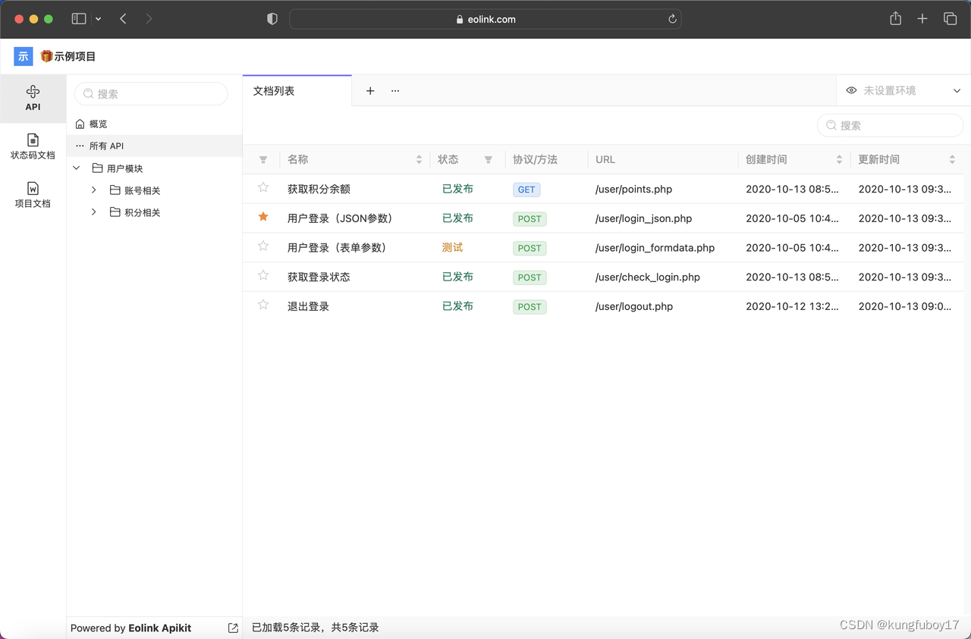Click the document list 搜索 field
971x639 pixels.
pos(890,126)
